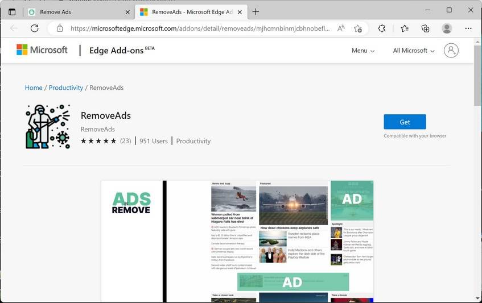Click the address bar URL

(200, 28)
